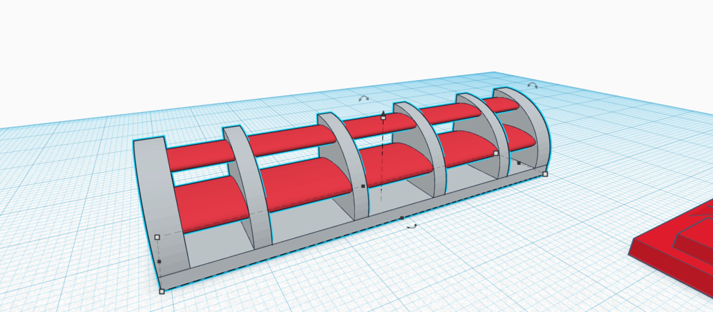Click the rotation arrow beyond the shelf's far right end
Image resolution: width=713 pixels, height=312 pixels.
click(x=533, y=85)
